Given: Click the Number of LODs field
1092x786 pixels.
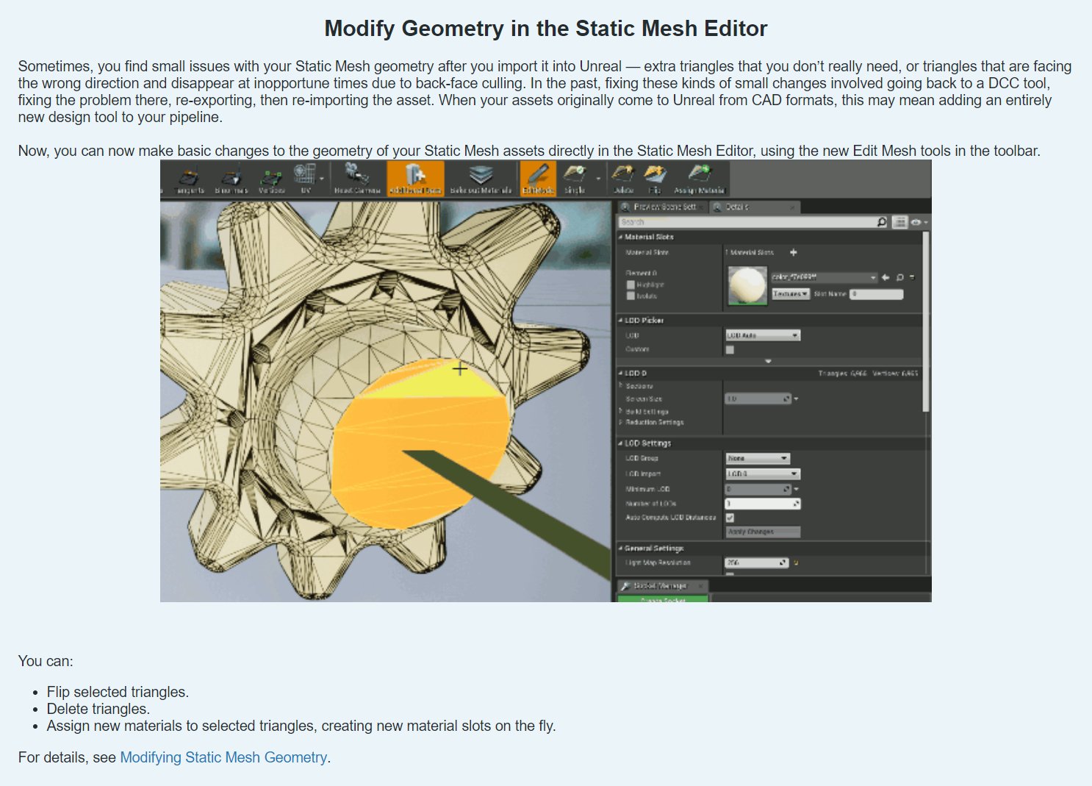Looking at the screenshot, I should pos(763,504).
